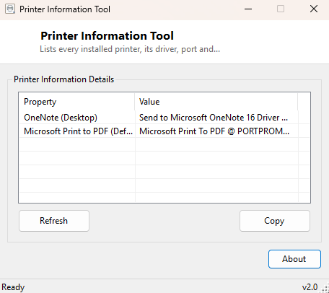The height and width of the screenshot is (293, 329).
Task: Open the About dialog
Action: click(x=294, y=259)
